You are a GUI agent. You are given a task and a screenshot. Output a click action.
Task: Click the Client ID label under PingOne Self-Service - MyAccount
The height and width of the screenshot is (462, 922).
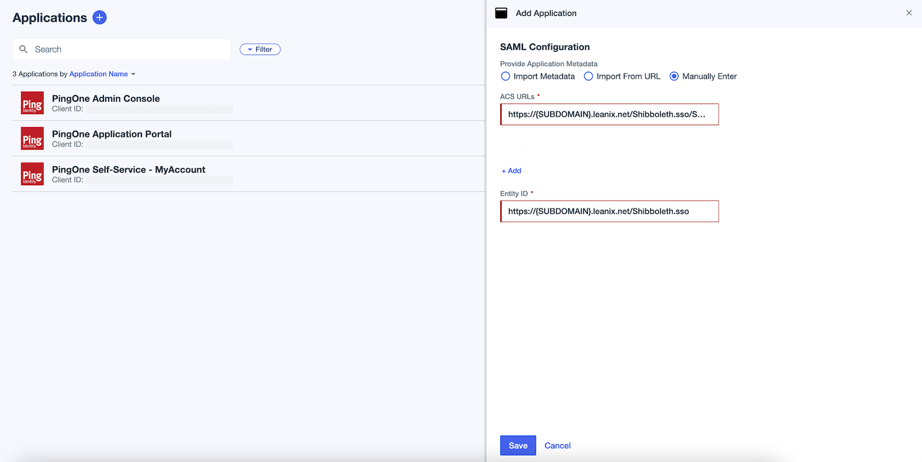click(68, 180)
